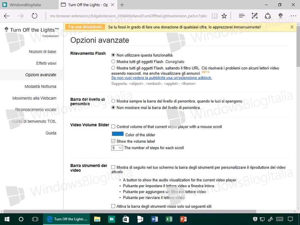The height and width of the screenshot is (225, 300).
Task: Open 'Riconoscimento vocale' section
Action: pyautogui.click(x=36, y=110)
